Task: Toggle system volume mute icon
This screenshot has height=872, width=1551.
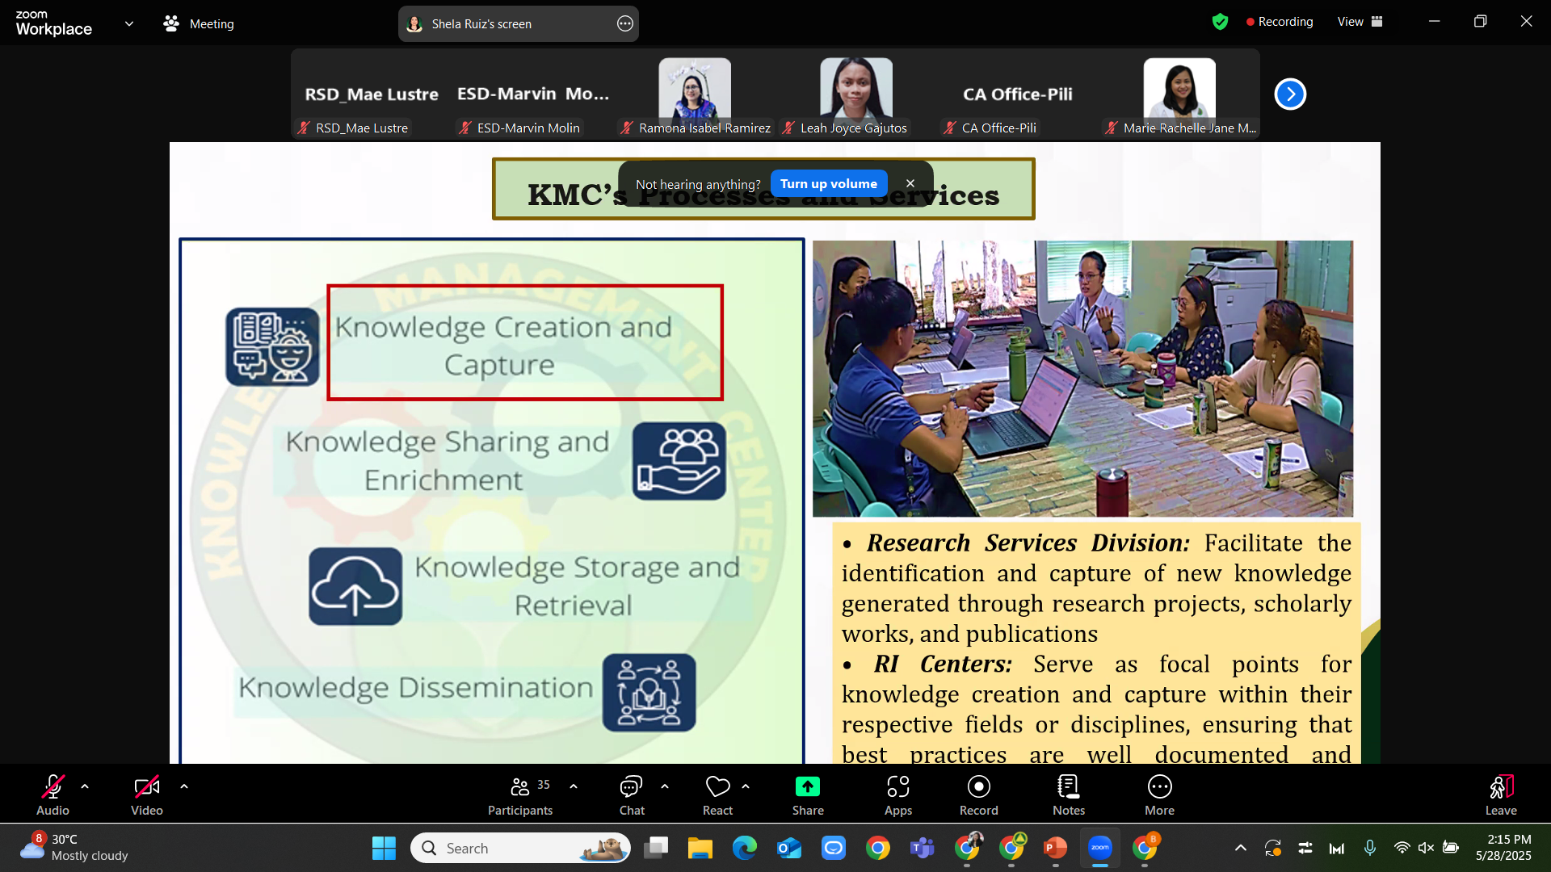Action: [1426, 848]
